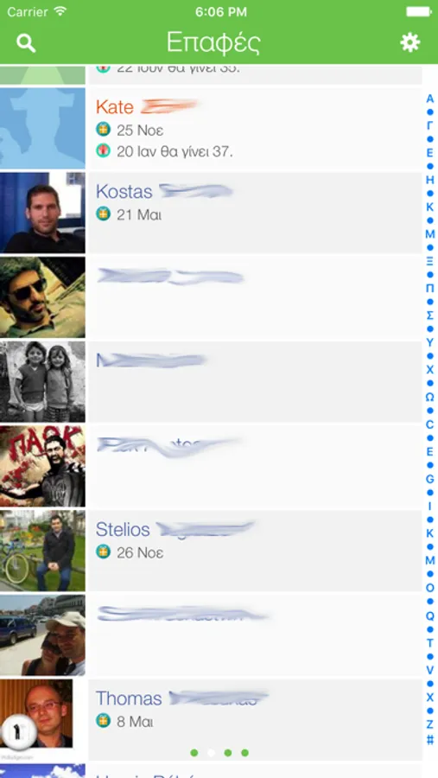Select the last page indicator dot
The height and width of the screenshot is (778, 438).
[x=244, y=753]
